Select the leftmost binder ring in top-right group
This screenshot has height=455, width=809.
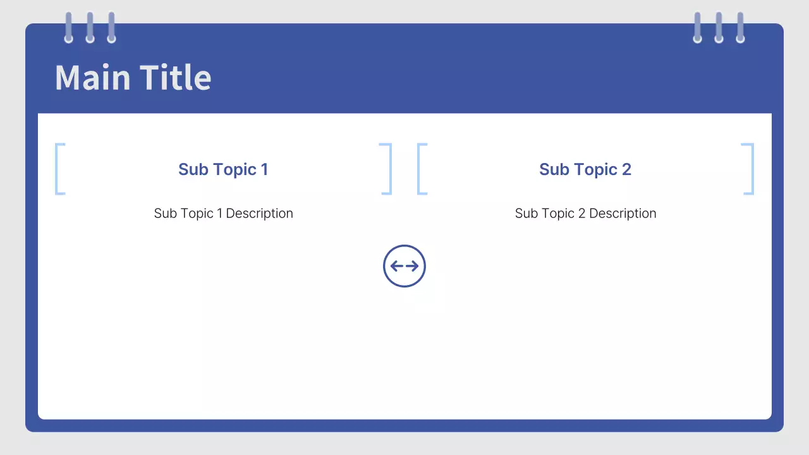[x=697, y=28]
